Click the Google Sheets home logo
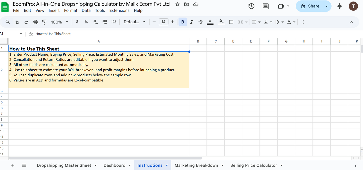This screenshot has width=363, height=170. [5, 7]
